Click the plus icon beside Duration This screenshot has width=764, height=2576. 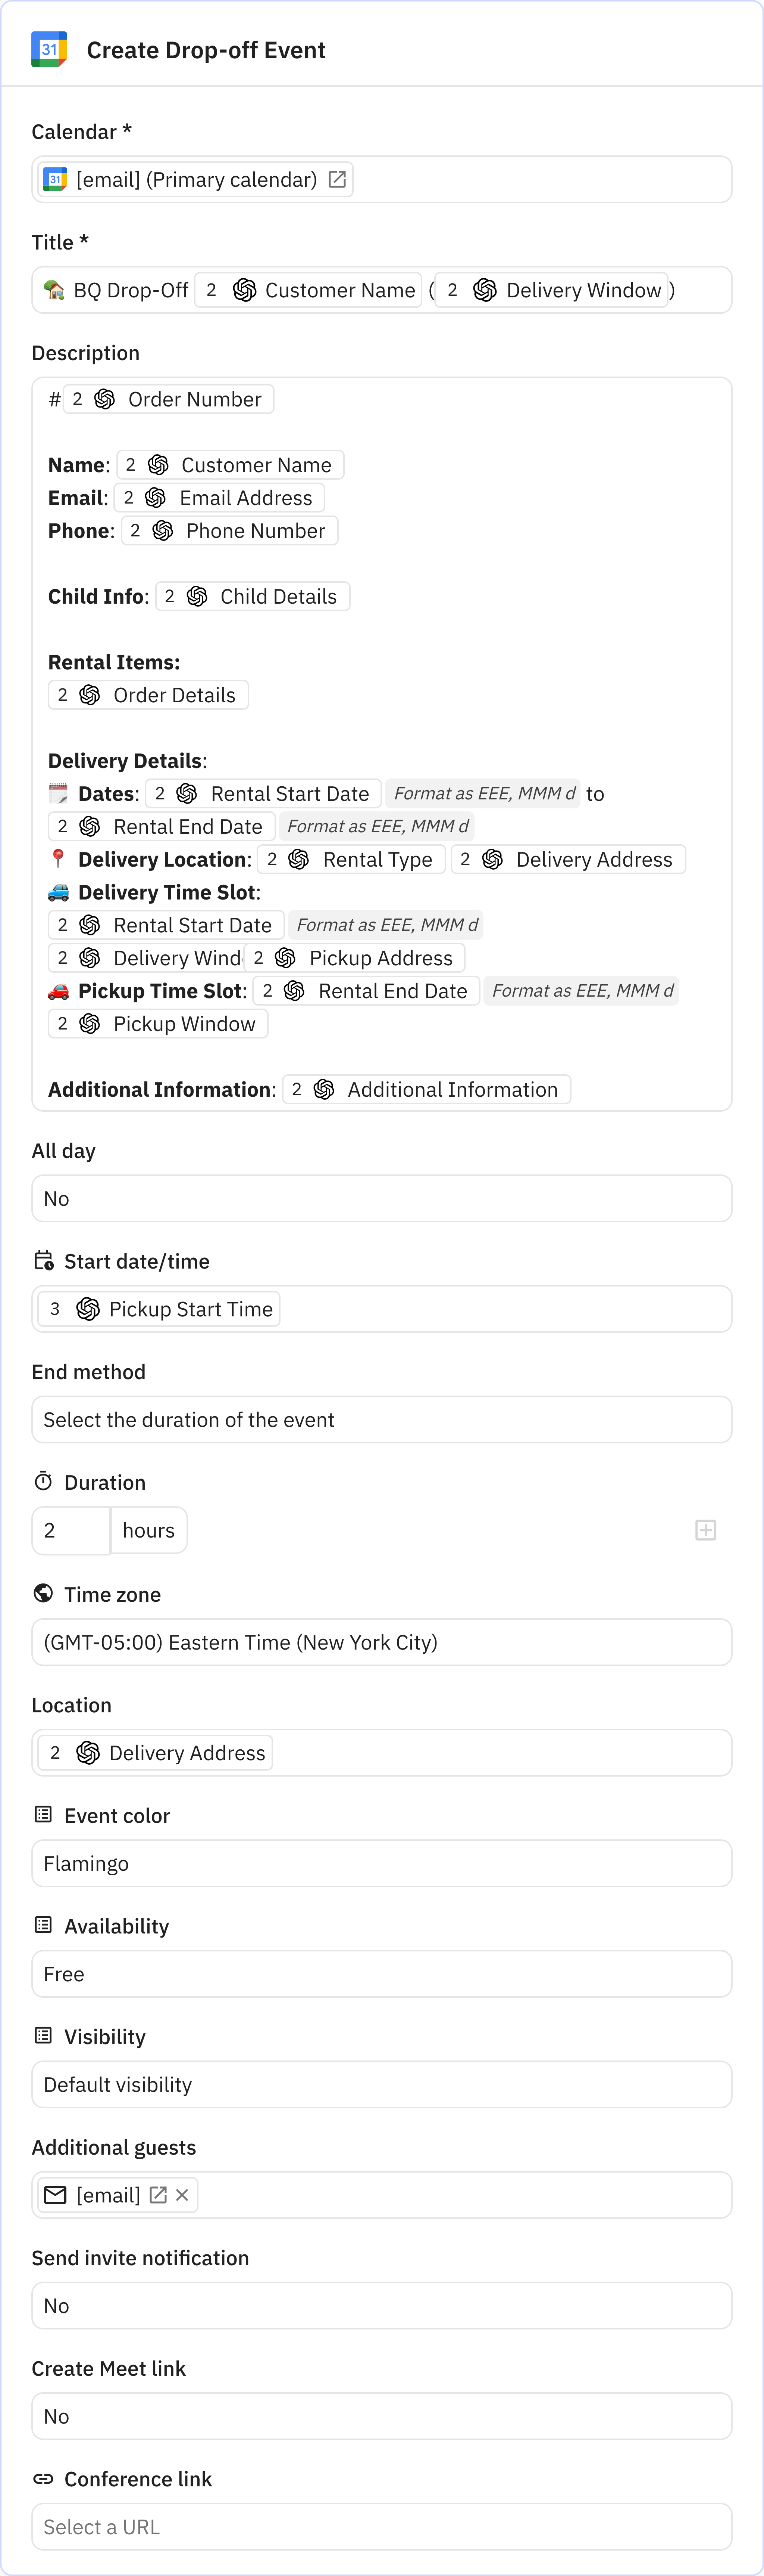pos(705,1530)
